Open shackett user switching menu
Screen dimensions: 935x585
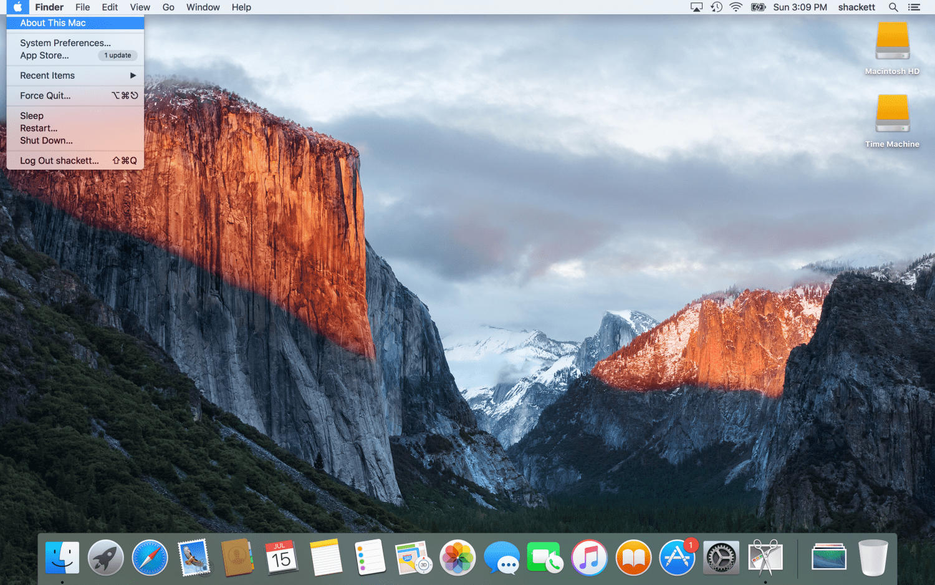[856, 7]
